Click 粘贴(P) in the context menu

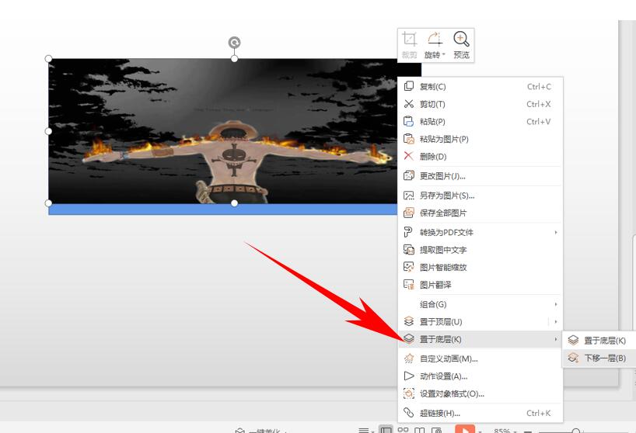point(480,121)
